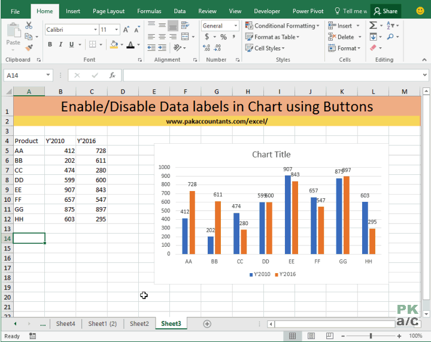The image size is (431, 342).
Task: Open the General number format dropdown
Action: pyautogui.click(x=236, y=26)
